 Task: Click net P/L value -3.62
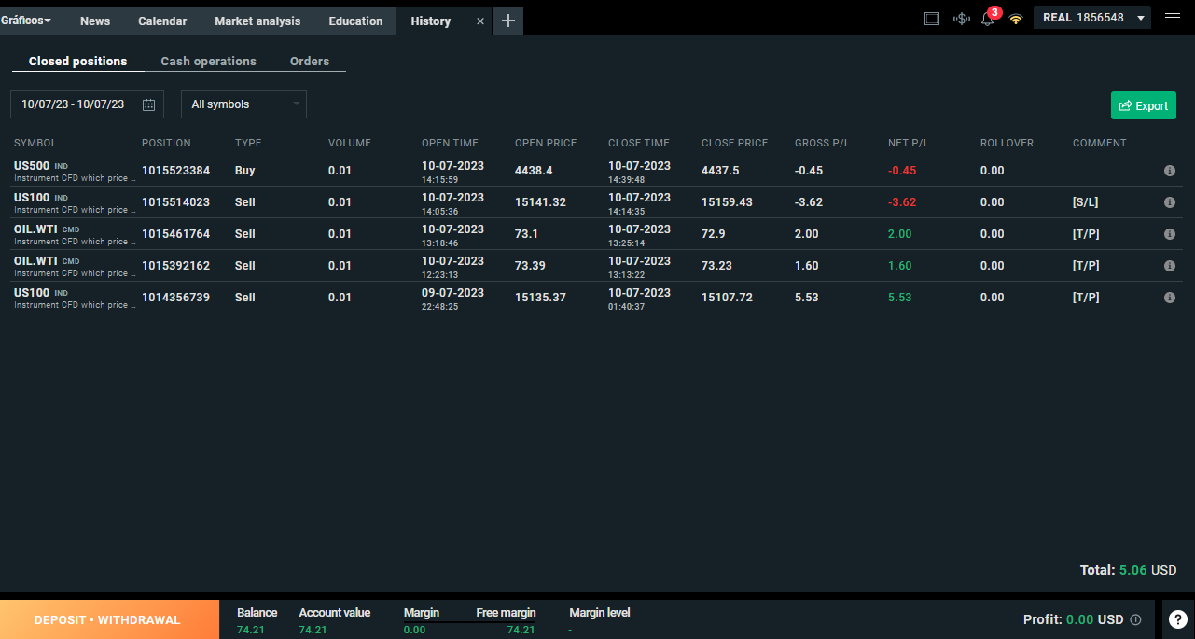902,202
